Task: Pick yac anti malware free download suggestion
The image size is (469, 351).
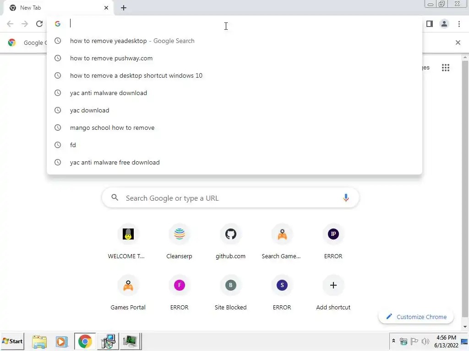Action: 234,162
